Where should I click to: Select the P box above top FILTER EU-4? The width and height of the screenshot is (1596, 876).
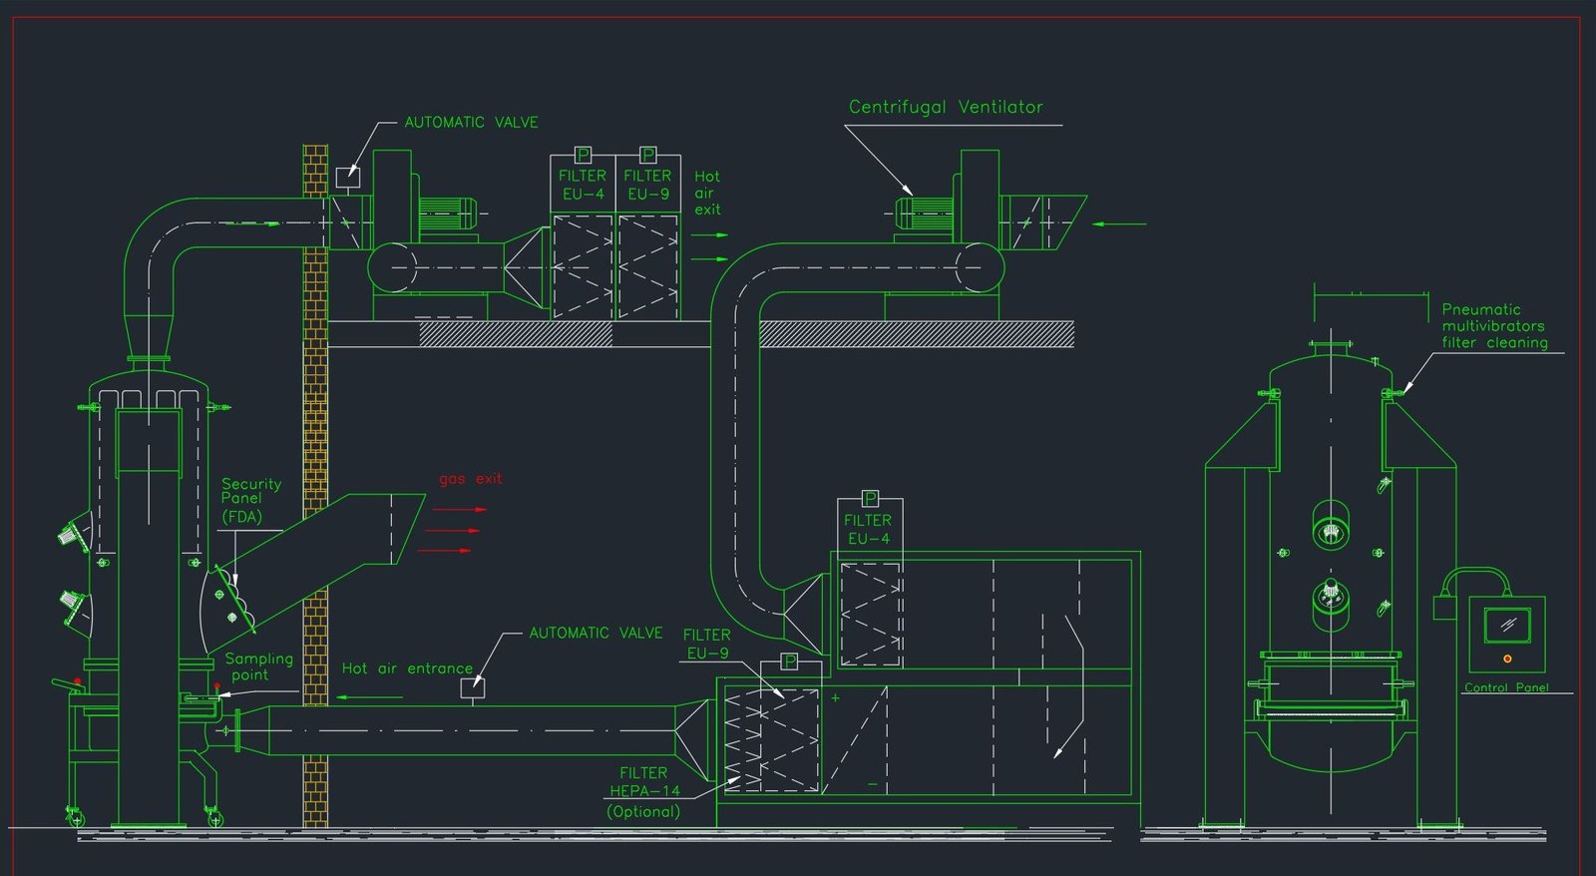pyautogui.click(x=584, y=155)
